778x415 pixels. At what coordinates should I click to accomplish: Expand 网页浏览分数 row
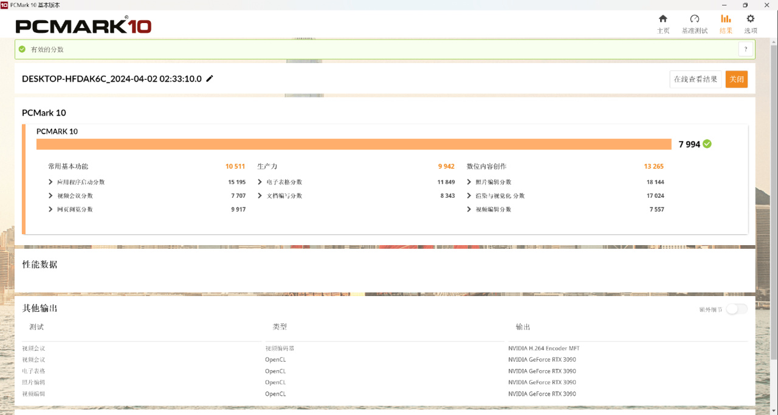point(71,209)
